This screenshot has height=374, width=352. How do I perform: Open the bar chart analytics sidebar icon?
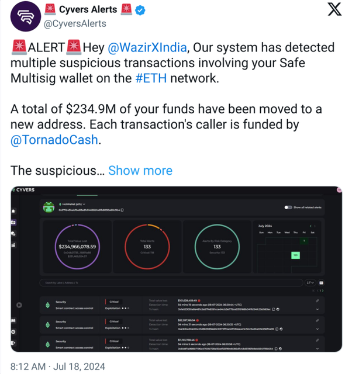13,245
